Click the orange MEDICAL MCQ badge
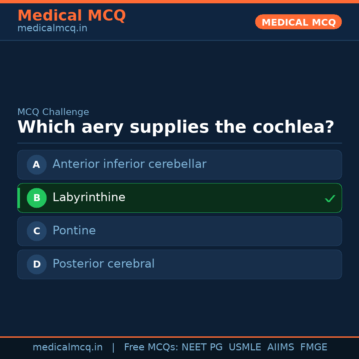 298,22
